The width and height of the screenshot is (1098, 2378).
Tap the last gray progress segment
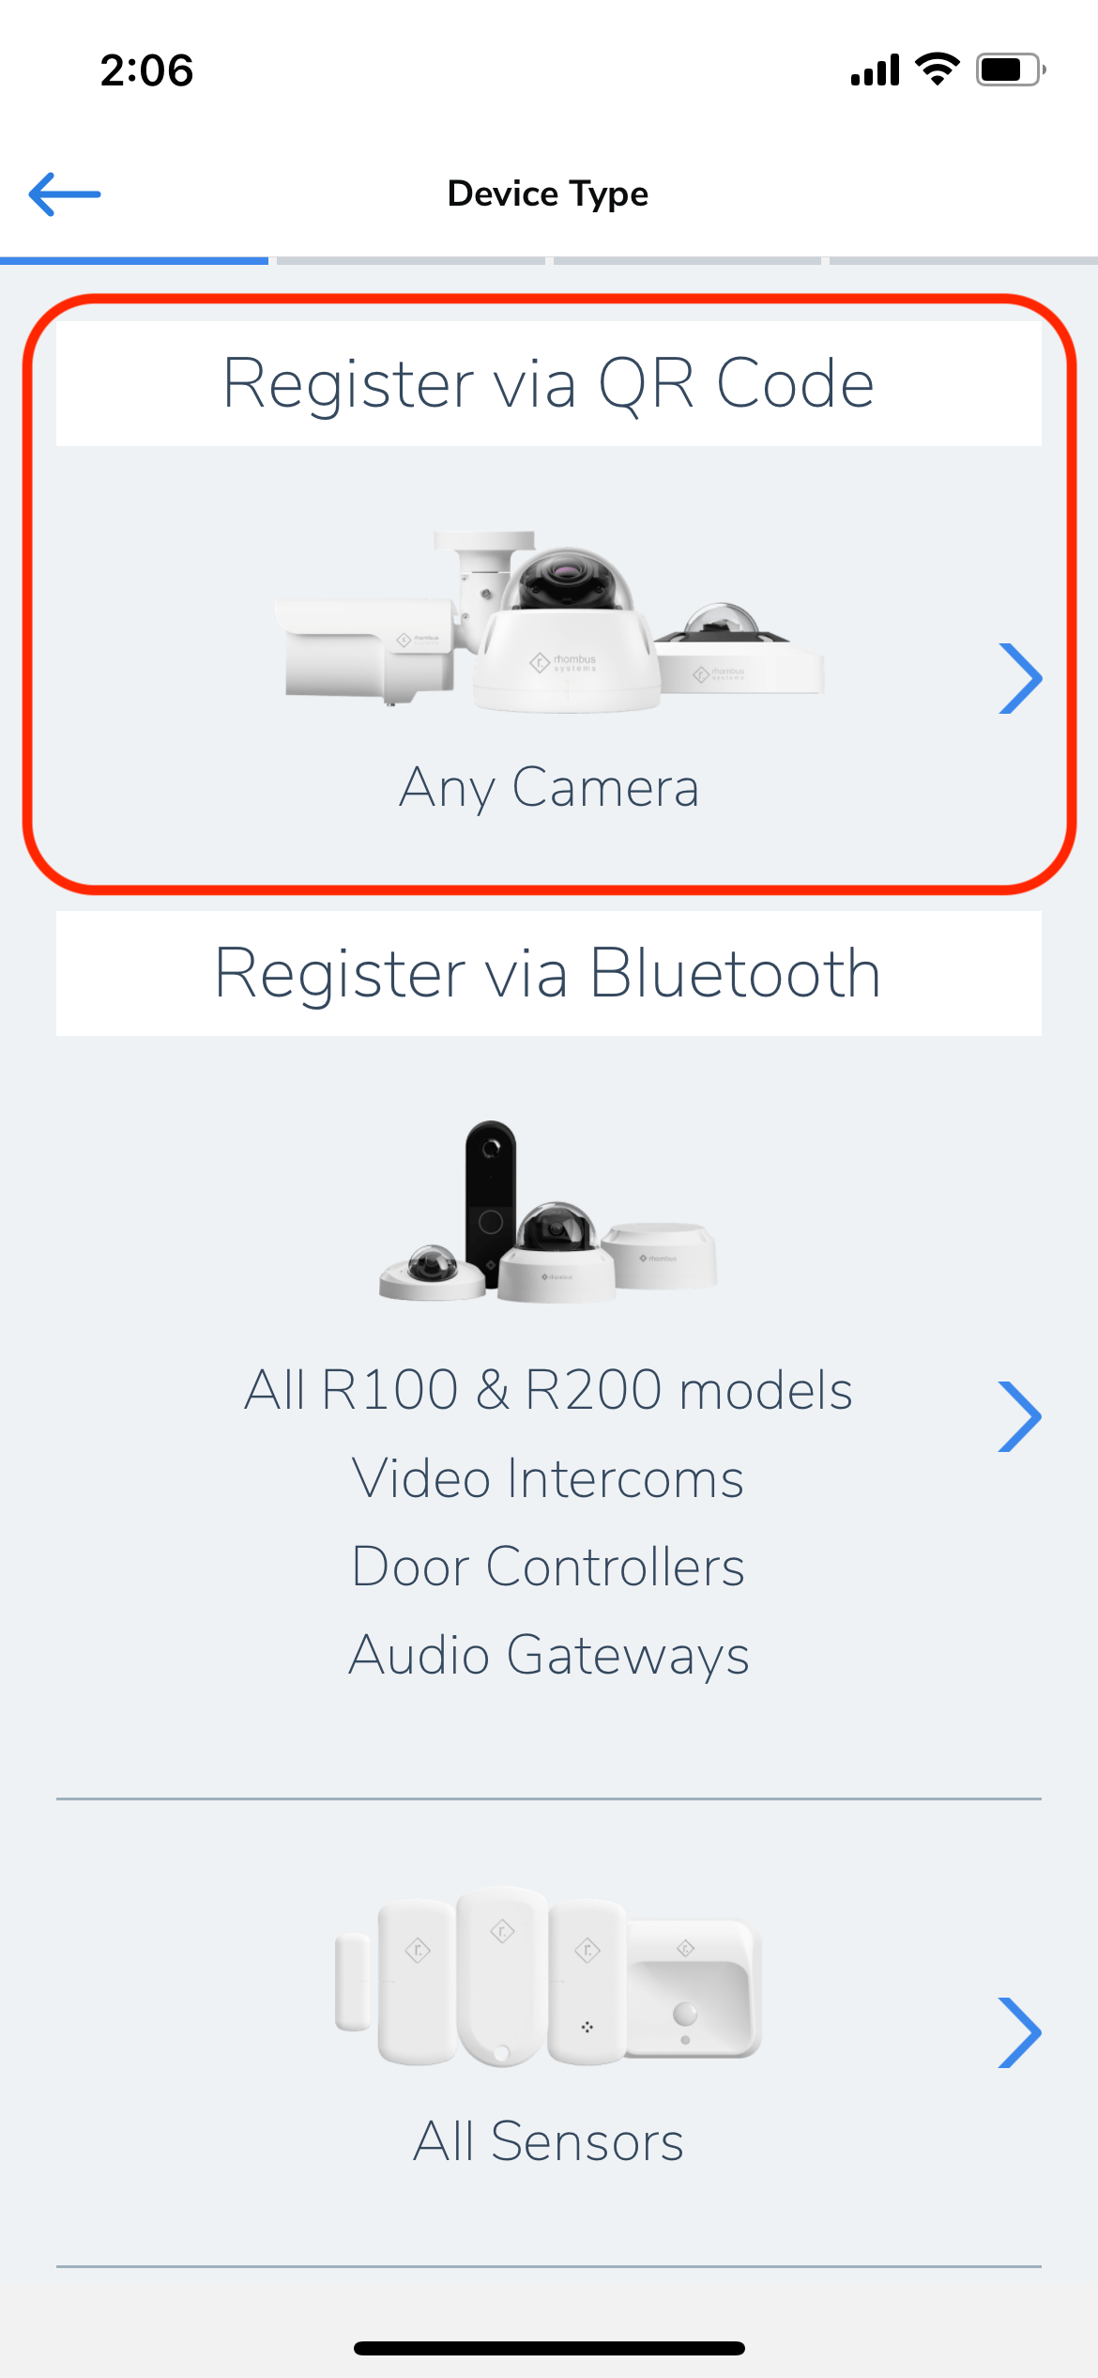point(964,260)
